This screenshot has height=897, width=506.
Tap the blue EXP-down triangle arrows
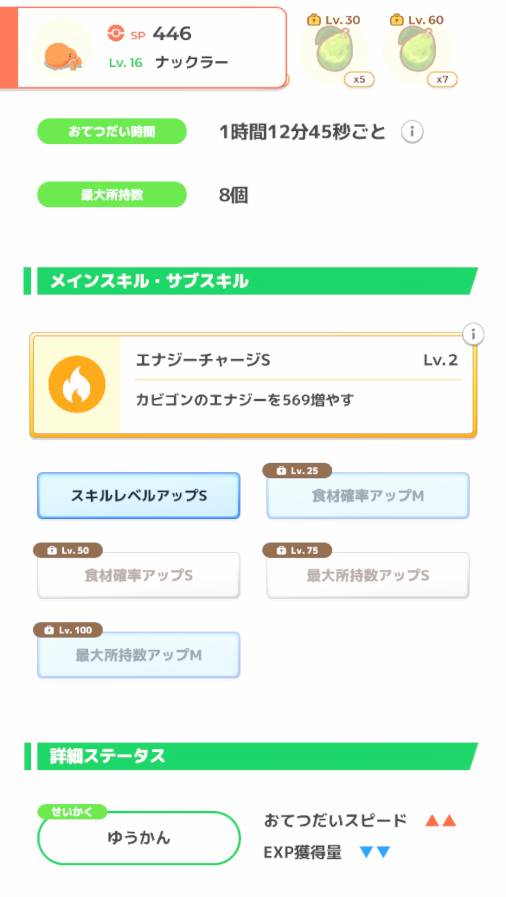pos(375,852)
